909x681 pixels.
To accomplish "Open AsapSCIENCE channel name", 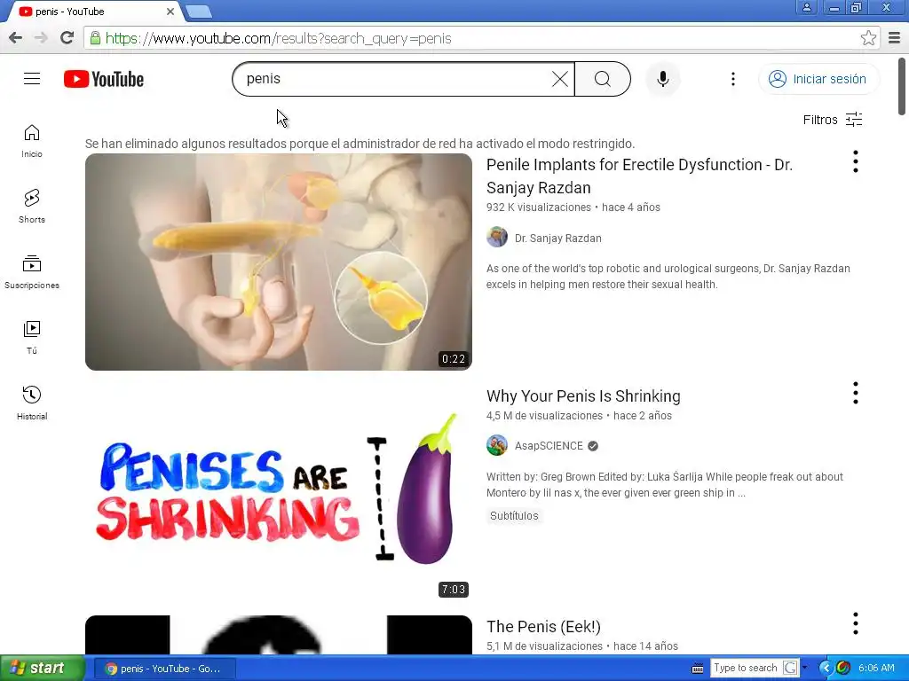I will pyautogui.click(x=549, y=446).
